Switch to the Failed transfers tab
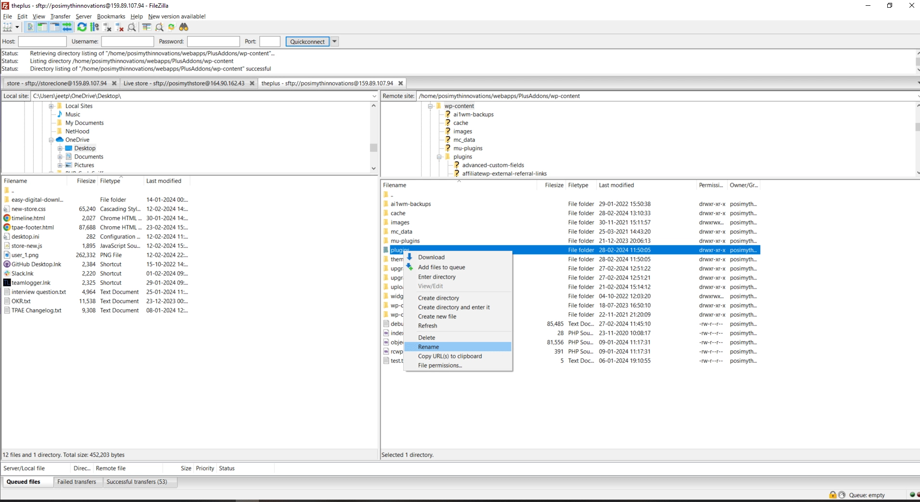The width and height of the screenshot is (920, 502). tap(77, 482)
